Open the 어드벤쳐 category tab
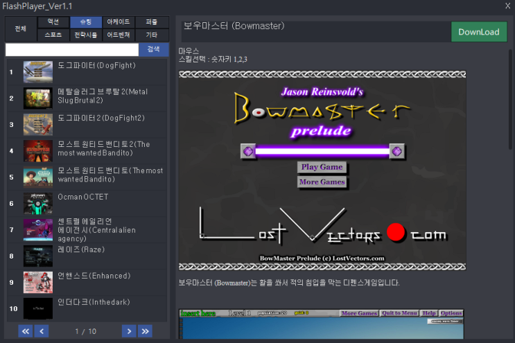 point(119,35)
